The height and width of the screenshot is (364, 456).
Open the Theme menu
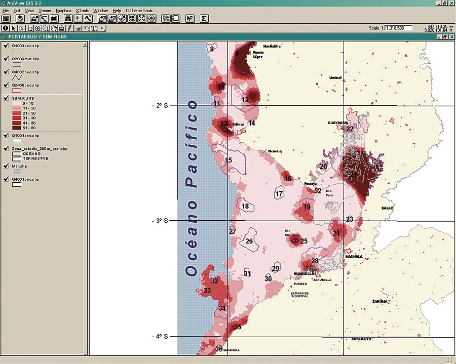[45, 10]
